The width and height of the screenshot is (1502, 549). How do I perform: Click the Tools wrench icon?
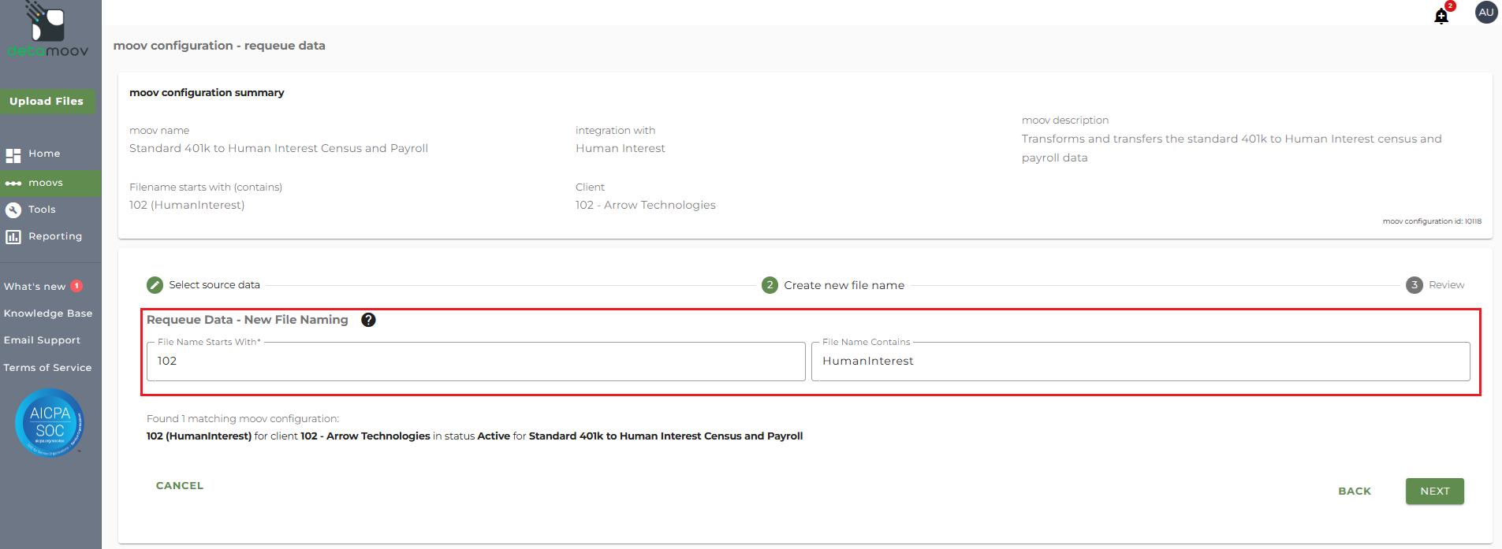coord(13,210)
